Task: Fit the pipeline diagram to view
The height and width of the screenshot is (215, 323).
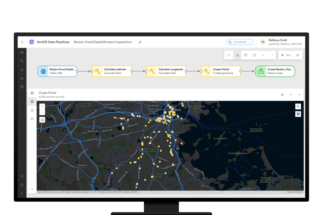Action: pos(254,55)
